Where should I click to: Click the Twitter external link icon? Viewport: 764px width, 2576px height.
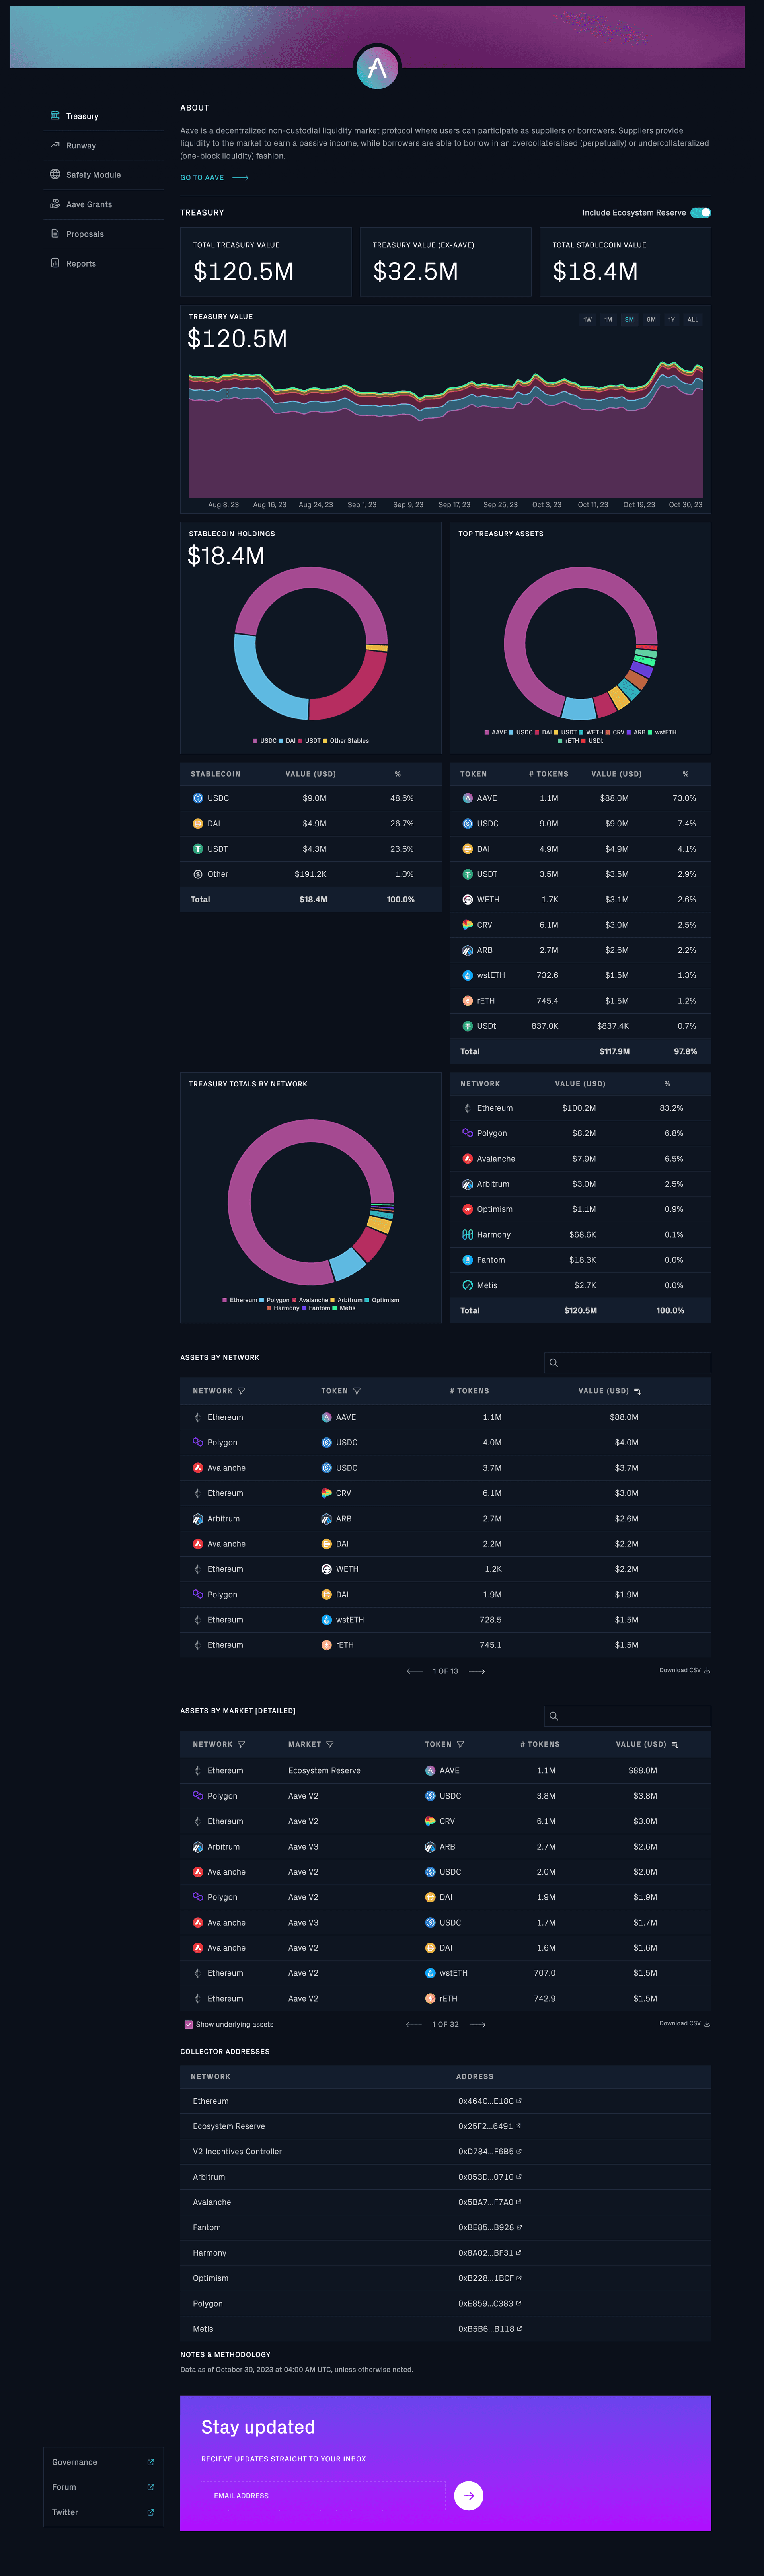click(x=151, y=2512)
